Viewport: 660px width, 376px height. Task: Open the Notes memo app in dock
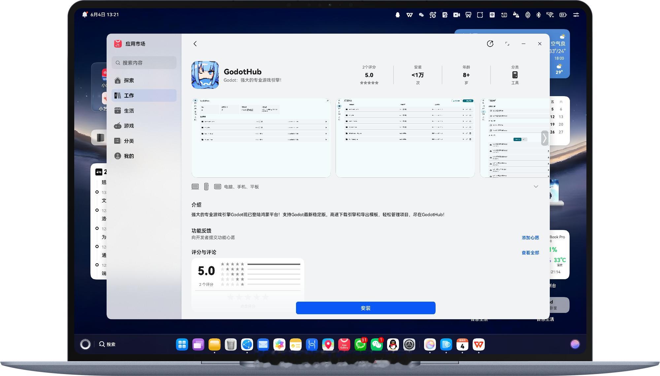point(296,345)
